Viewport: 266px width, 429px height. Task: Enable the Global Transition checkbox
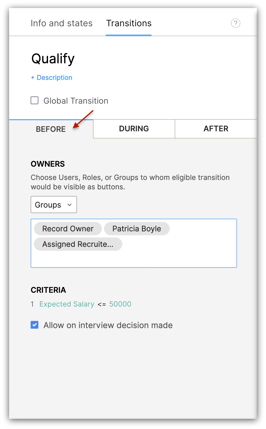34,100
